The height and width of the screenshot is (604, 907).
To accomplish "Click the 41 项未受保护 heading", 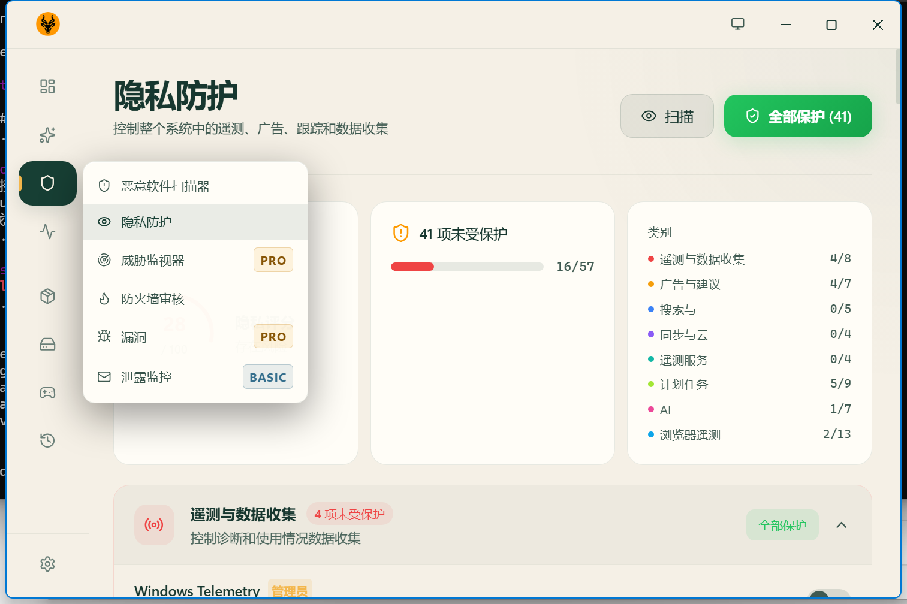I will pyautogui.click(x=463, y=234).
